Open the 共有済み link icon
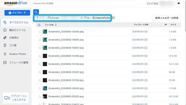The width and height of the screenshot is (186, 105). pos(5,38)
